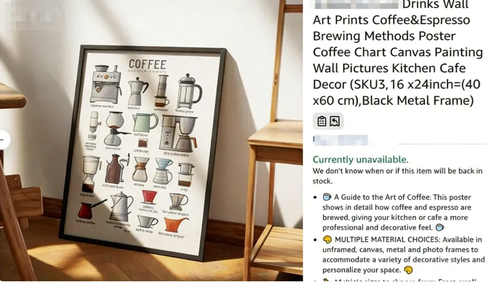Image resolution: width=501 pixels, height=284 pixels.
Task: Click the blurred watermark logo on the image
Action: click(x=35, y=16)
